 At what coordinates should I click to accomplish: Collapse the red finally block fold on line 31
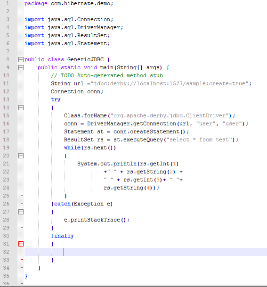click(x=21, y=244)
